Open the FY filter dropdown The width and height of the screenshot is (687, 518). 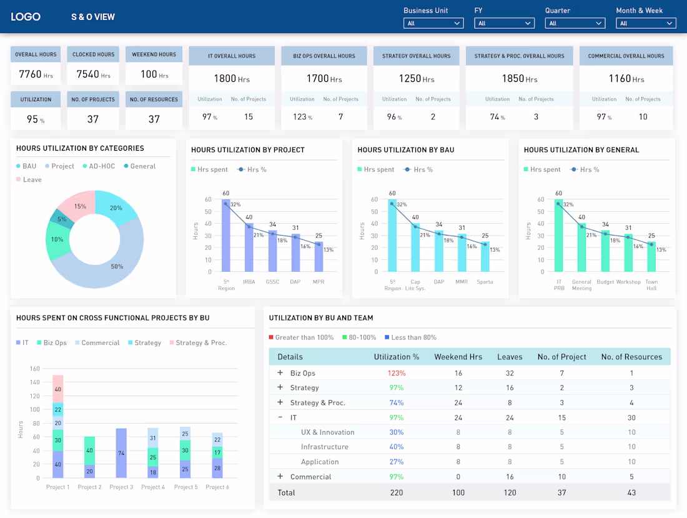(x=503, y=22)
